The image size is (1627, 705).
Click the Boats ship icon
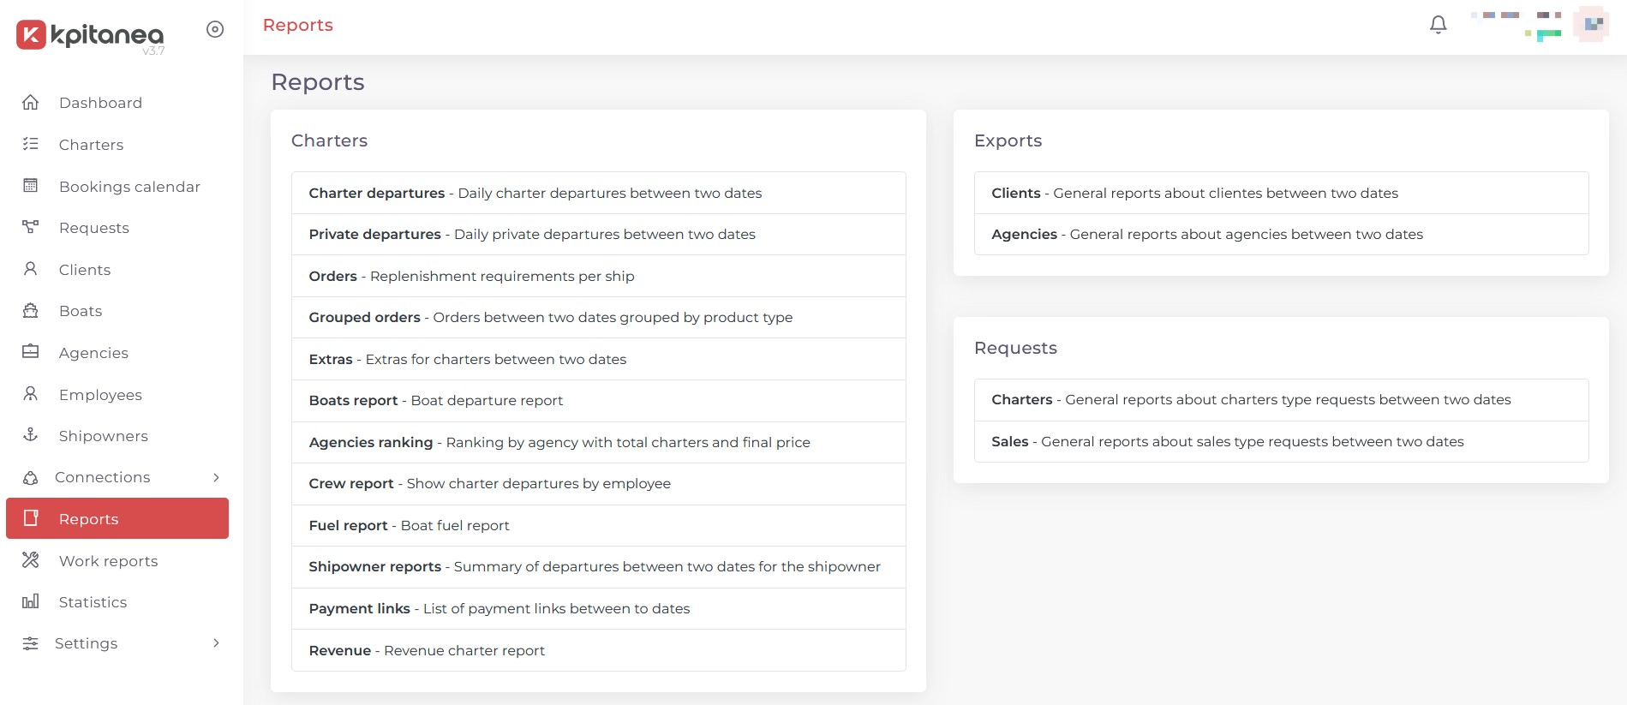click(31, 311)
